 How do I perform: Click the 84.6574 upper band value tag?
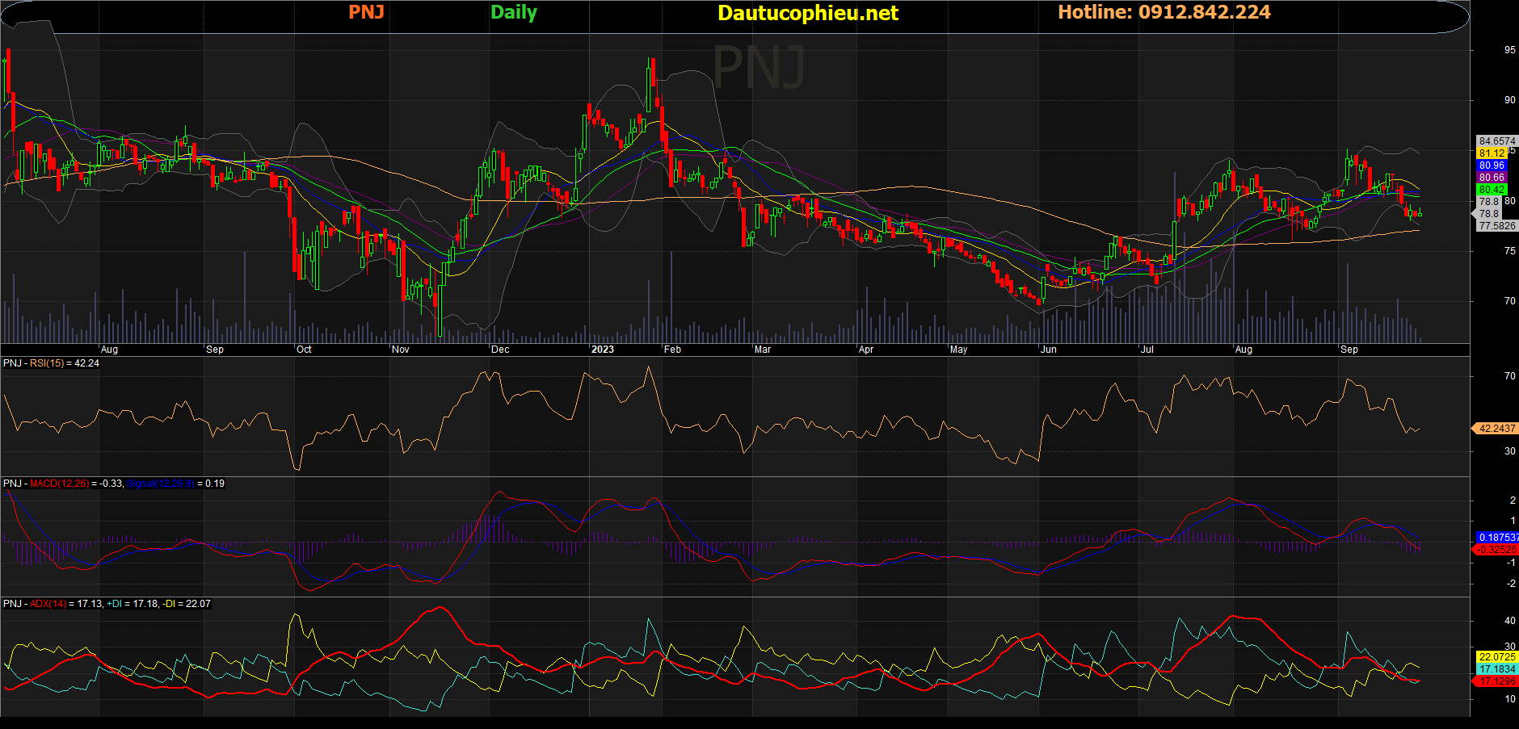pos(1496,141)
